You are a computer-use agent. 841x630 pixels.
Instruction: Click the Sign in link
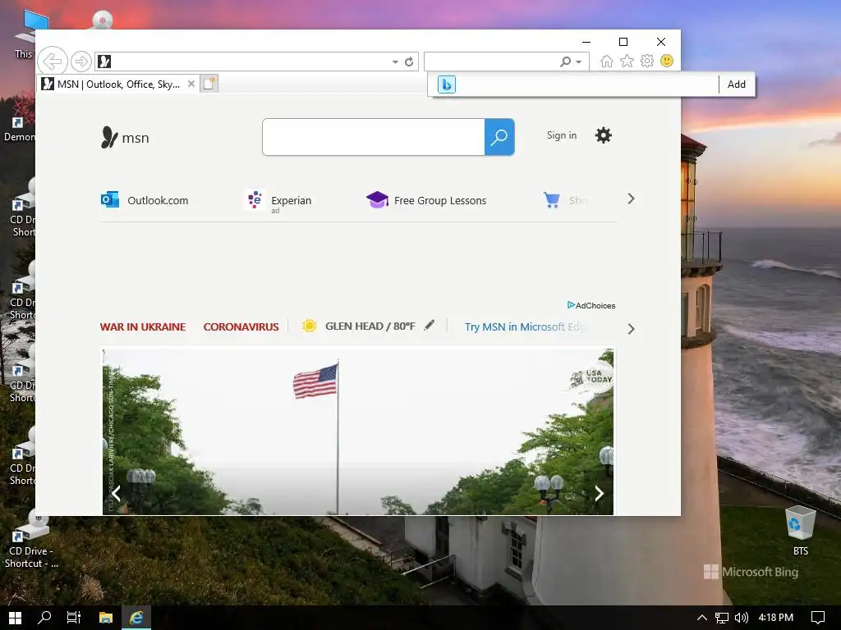[x=562, y=135]
